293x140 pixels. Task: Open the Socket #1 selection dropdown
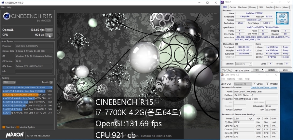point(244,64)
